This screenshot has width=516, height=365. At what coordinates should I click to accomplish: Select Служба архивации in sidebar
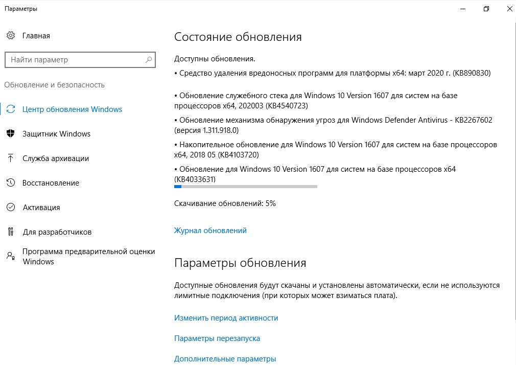coord(56,158)
